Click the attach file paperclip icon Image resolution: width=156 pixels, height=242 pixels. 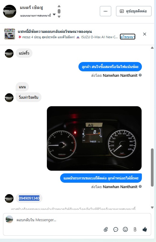106,229
